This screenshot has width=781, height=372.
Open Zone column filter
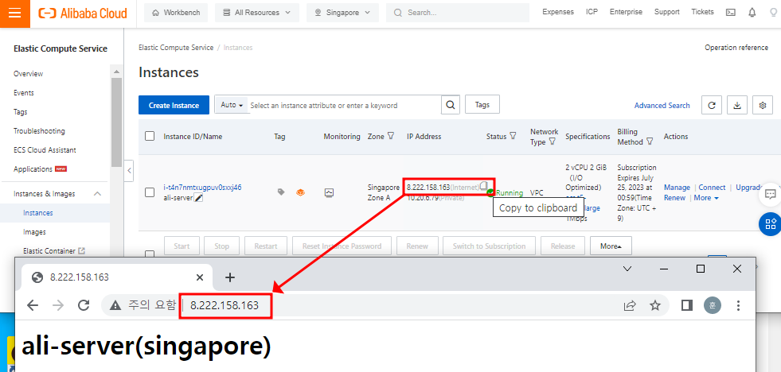[x=391, y=136]
